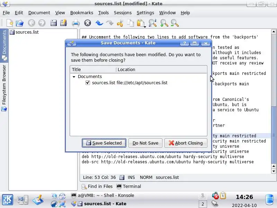Image resolution: width=277 pixels, height=208 pixels.
Task: Click the Title column header
Action: pos(93,70)
